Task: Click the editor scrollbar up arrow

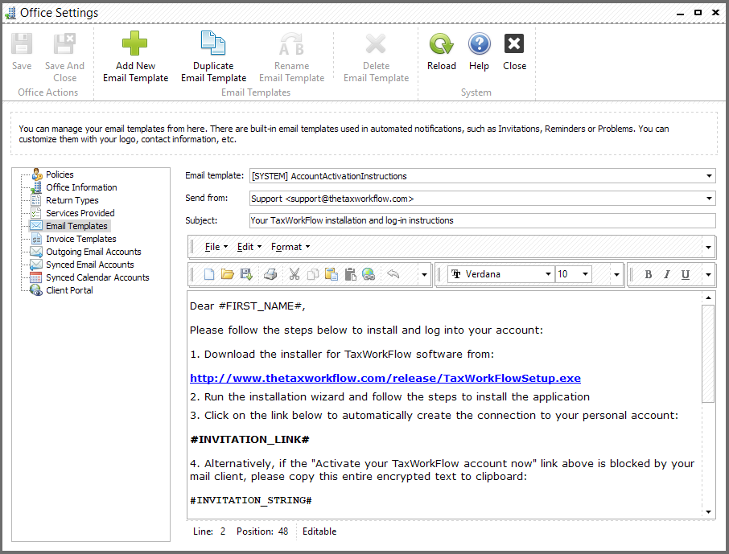Action: click(708, 298)
